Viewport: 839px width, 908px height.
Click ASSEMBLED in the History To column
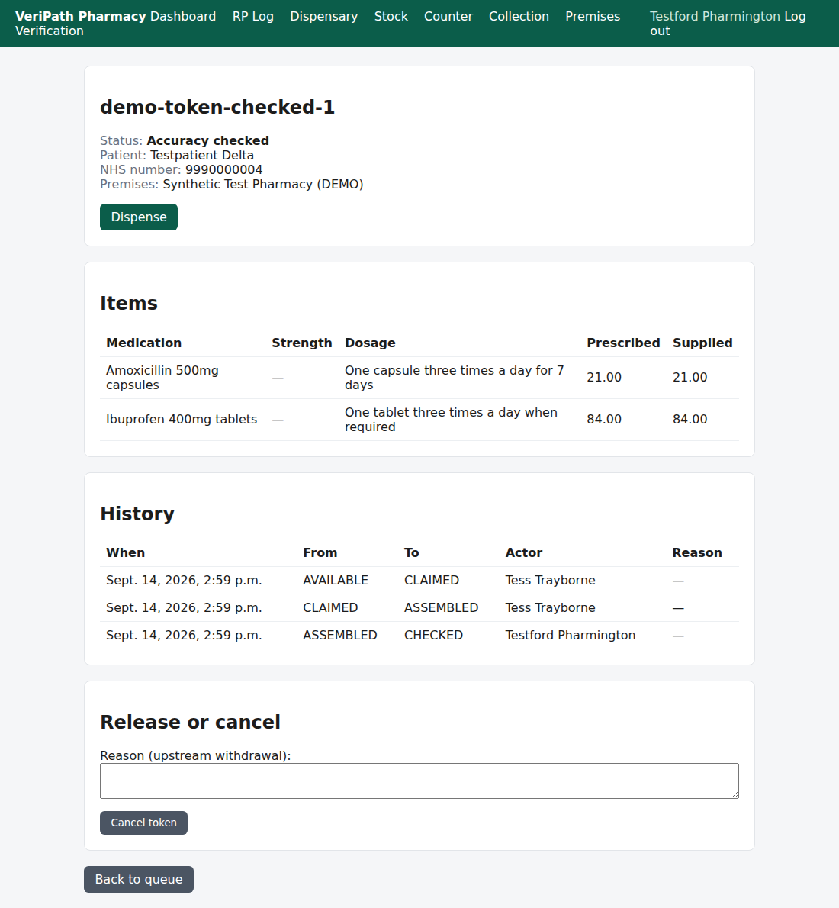point(441,607)
